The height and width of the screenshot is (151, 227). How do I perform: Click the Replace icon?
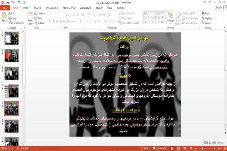tap(203, 18)
